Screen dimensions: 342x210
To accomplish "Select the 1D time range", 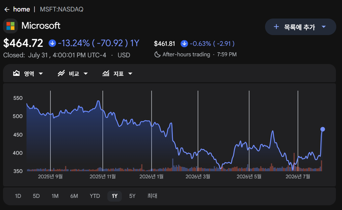I will click(x=18, y=196).
